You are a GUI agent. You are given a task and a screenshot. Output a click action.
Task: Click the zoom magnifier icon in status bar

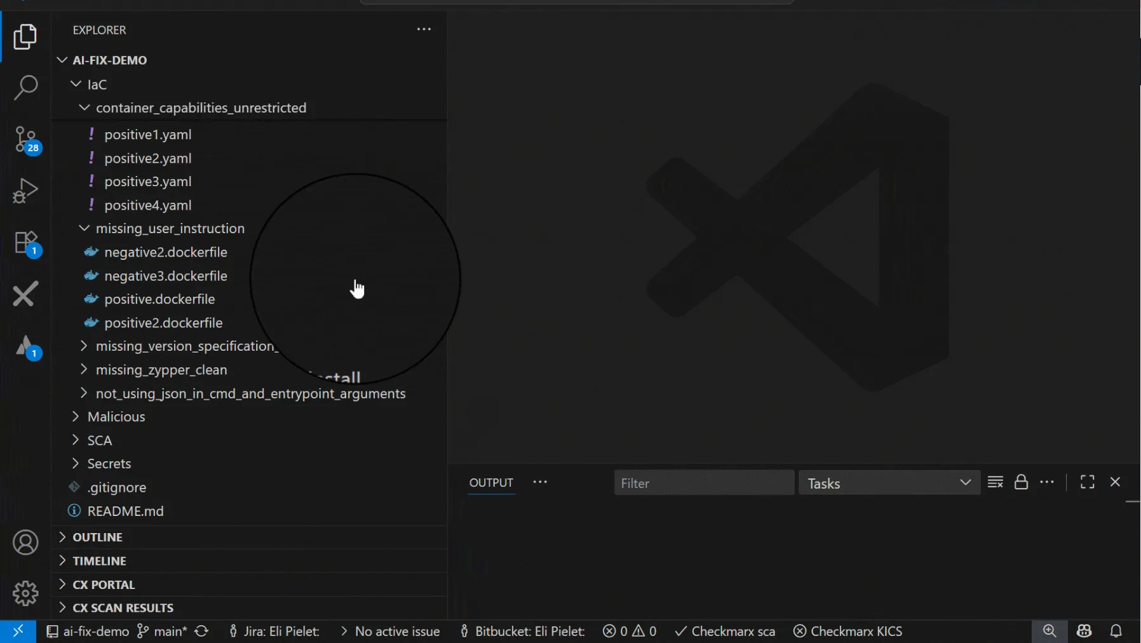(x=1050, y=631)
